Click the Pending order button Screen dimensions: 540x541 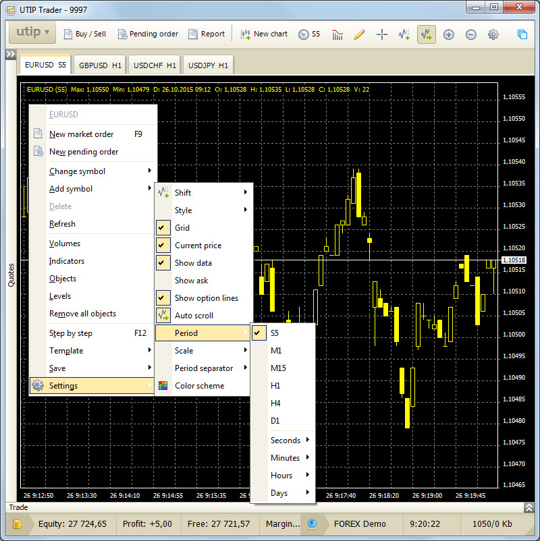tap(148, 34)
